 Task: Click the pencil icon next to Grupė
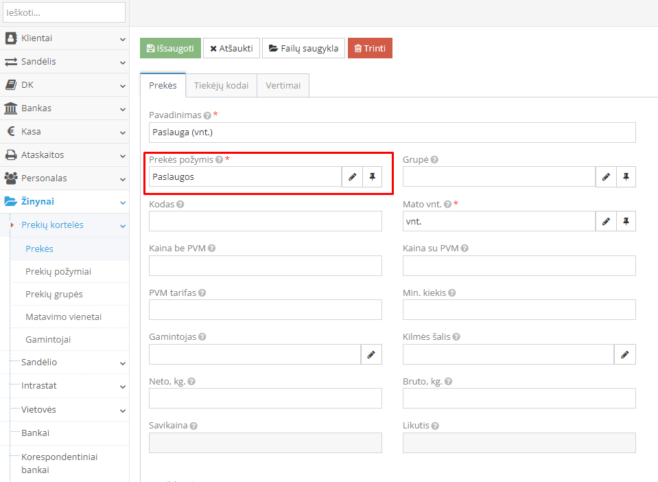click(606, 176)
